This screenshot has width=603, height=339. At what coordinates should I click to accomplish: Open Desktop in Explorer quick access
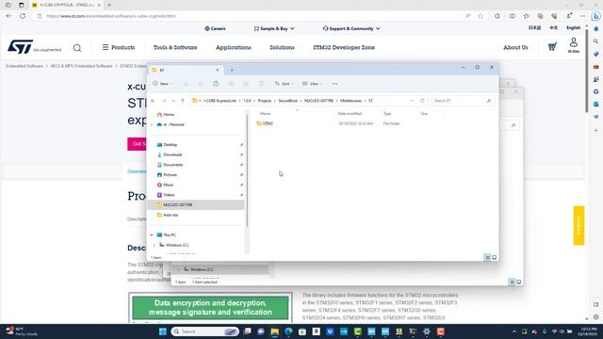point(167,144)
